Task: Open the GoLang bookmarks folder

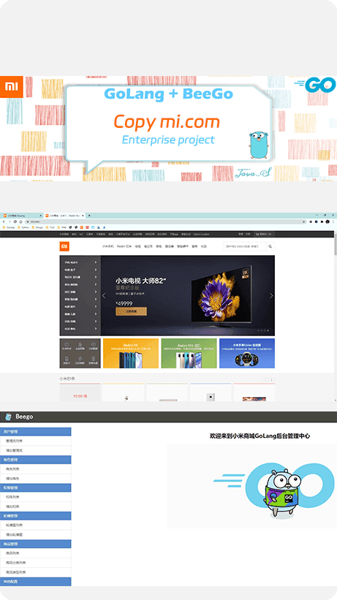Action: point(9,227)
